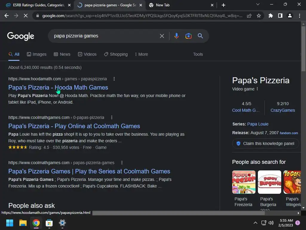306x230 pixels.
Task: Open the tab search dropdown chevron
Action: click(258, 4)
